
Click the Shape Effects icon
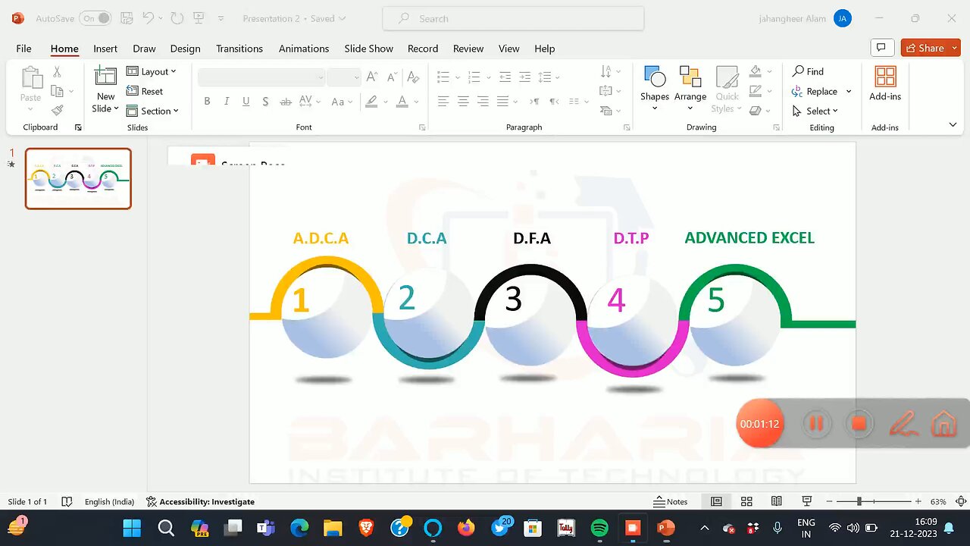(756, 111)
